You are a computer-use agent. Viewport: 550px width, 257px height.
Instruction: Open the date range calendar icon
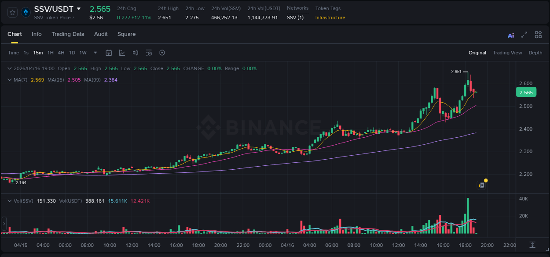pos(109,53)
